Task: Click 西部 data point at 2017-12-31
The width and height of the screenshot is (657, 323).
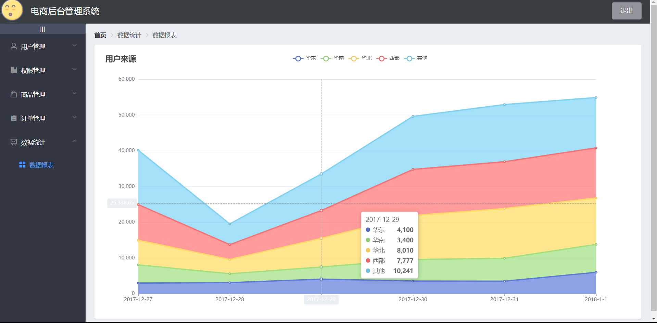Action: (504, 162)
